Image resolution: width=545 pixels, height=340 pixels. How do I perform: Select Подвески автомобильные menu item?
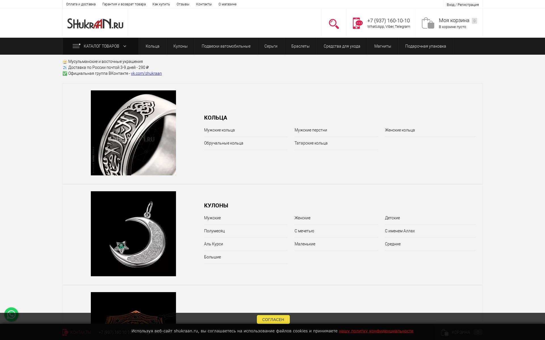[x=226, y=46]
